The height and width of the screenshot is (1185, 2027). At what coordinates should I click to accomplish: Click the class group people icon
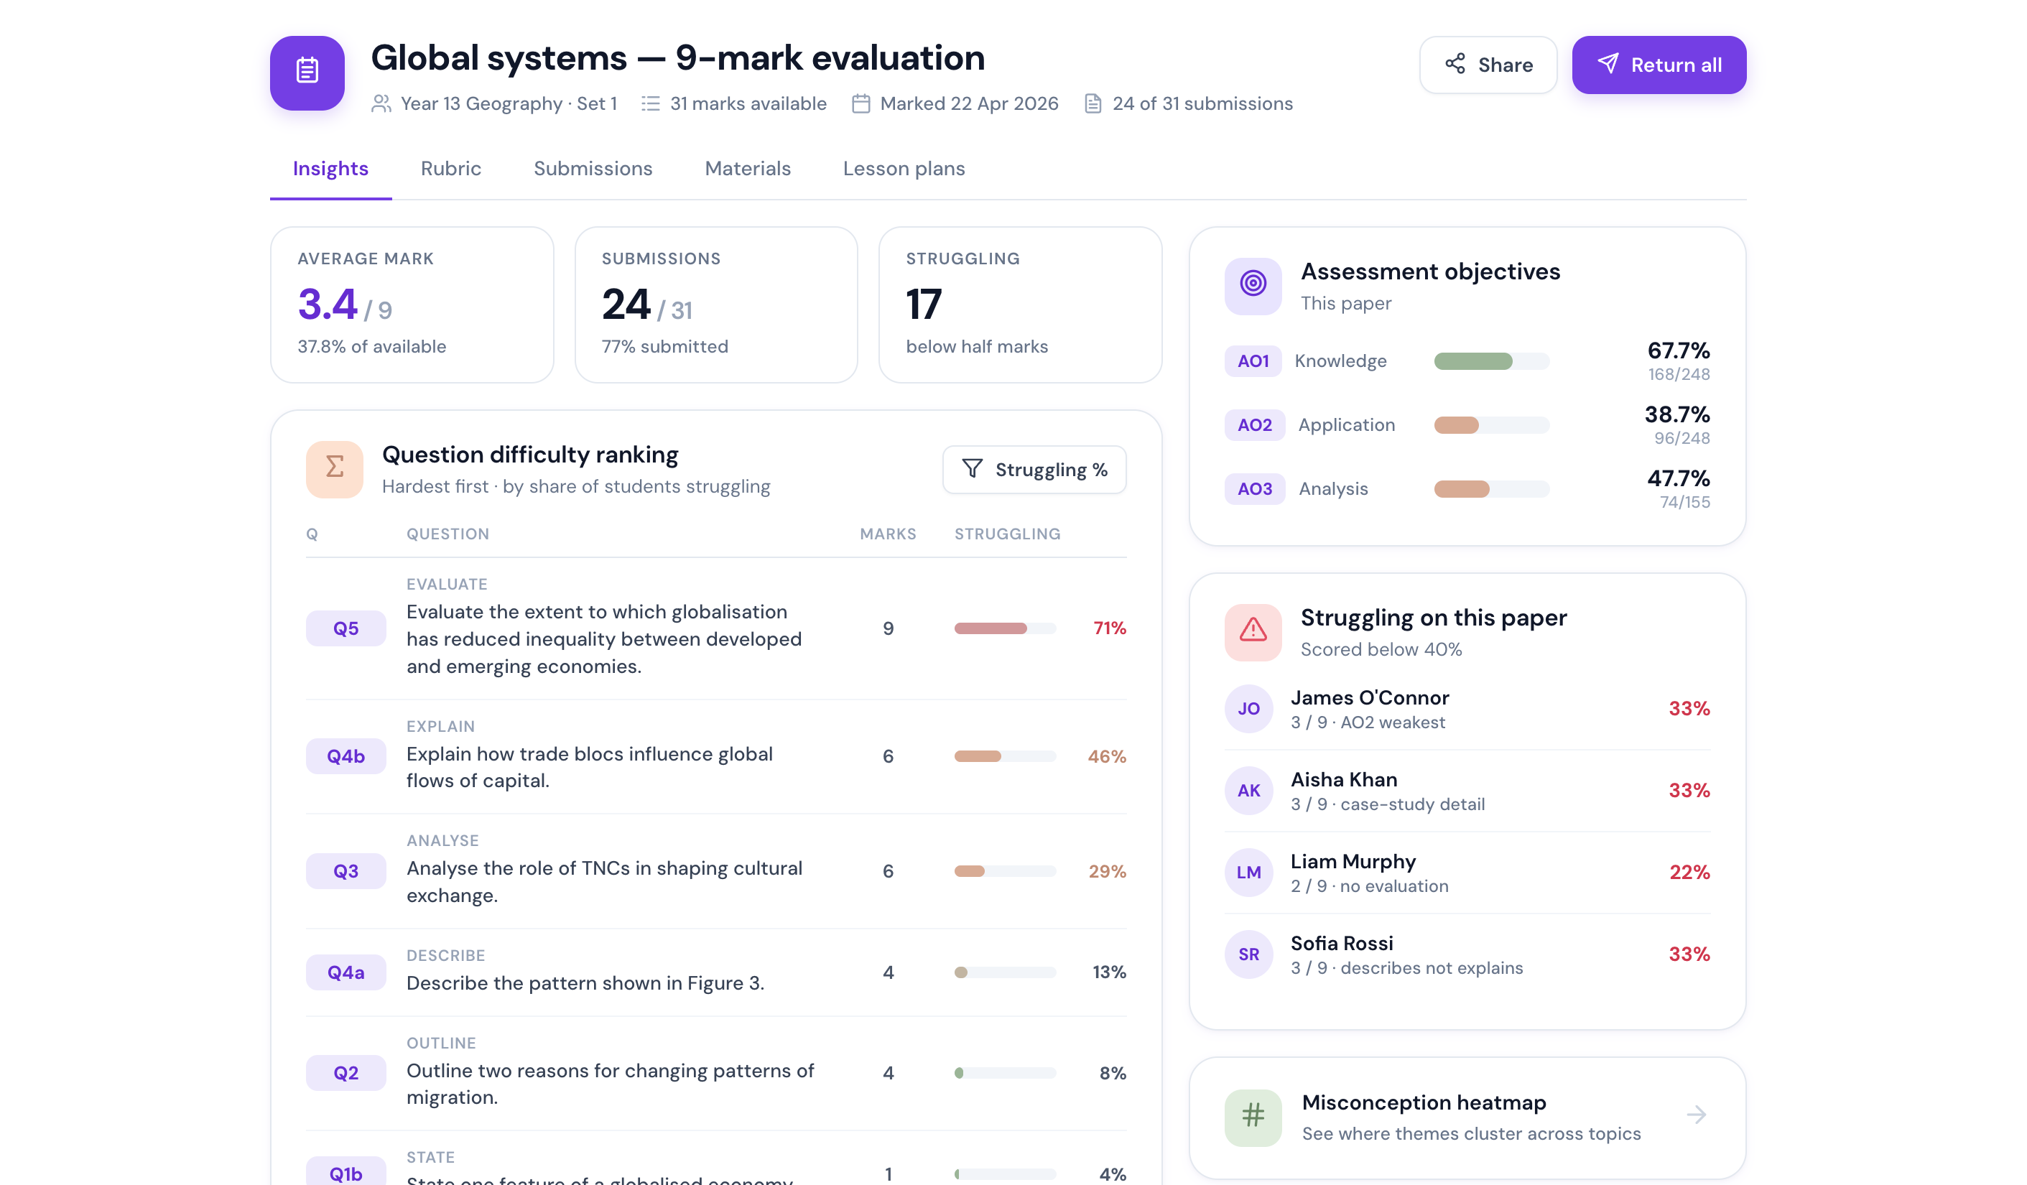click(381, 104)
